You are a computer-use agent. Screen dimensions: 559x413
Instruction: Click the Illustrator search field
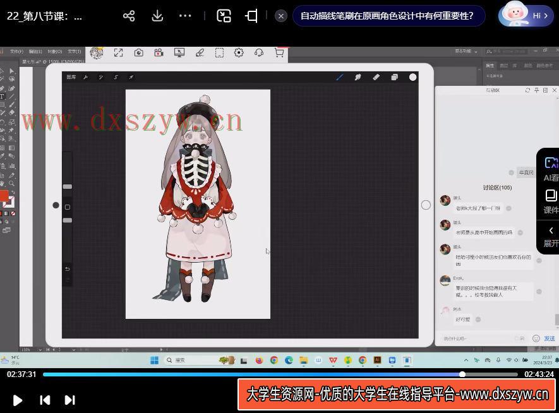click(x=508, y=52)
